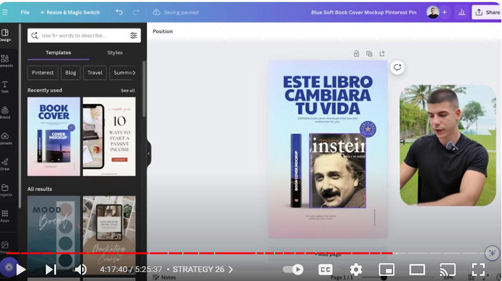The width and height of the screenshot is (502, 281).
Task: Open the Elements sidebar panel
Action: (5, 61)
